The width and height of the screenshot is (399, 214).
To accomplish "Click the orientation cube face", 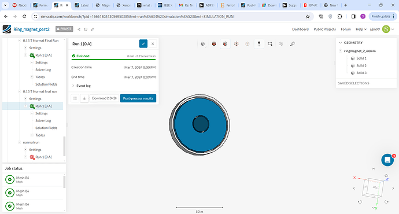I will click(x=375, y=187).
